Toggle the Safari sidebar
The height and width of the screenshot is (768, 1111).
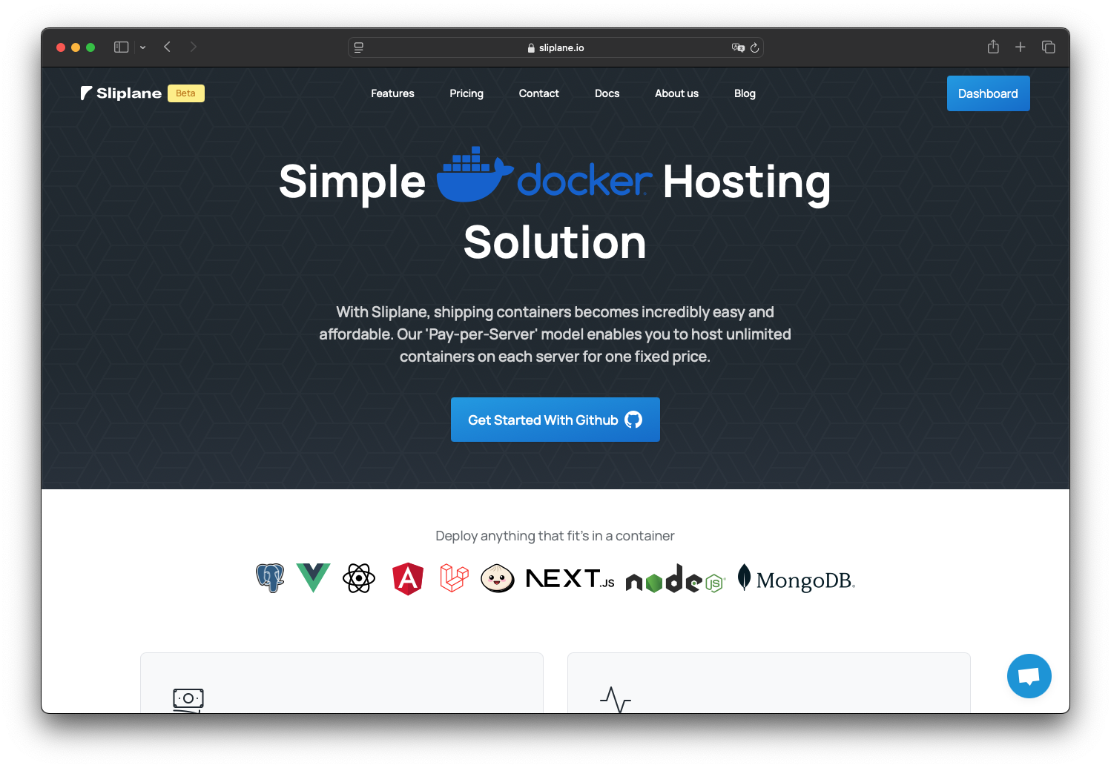[x=122, y=47]
